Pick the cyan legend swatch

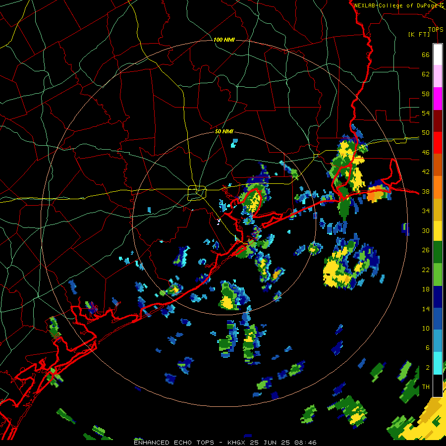438,363
